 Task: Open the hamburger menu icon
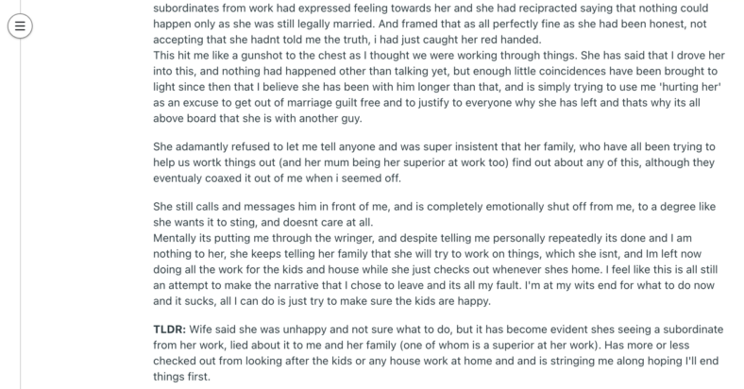click(20, 26)
